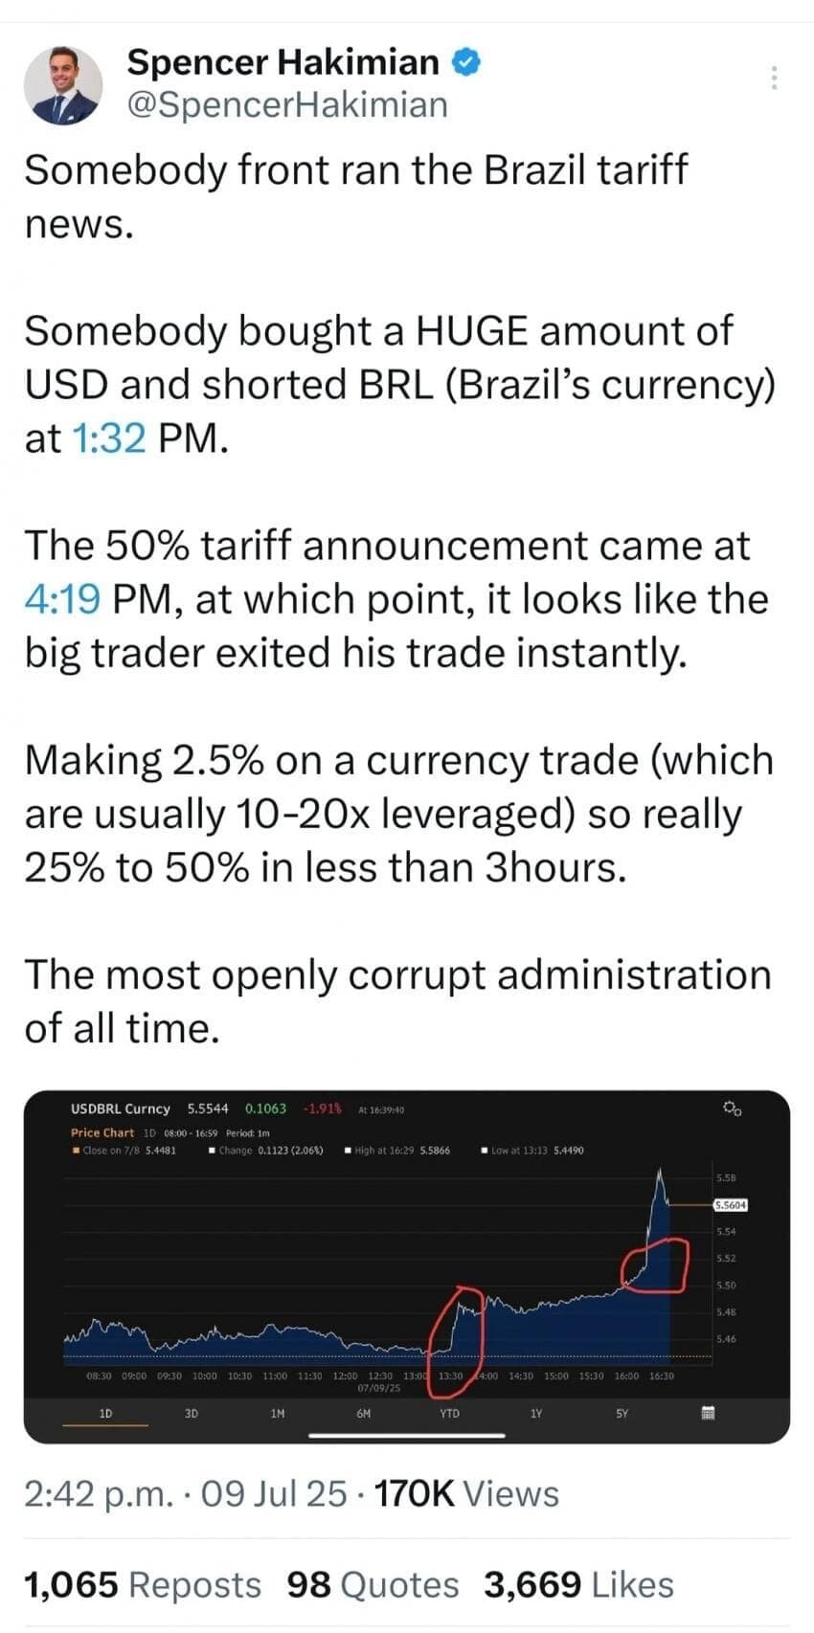814x1633 pixels.
Task: Open the @SpencerHakimian handle link
Action: tap(287, 104)
